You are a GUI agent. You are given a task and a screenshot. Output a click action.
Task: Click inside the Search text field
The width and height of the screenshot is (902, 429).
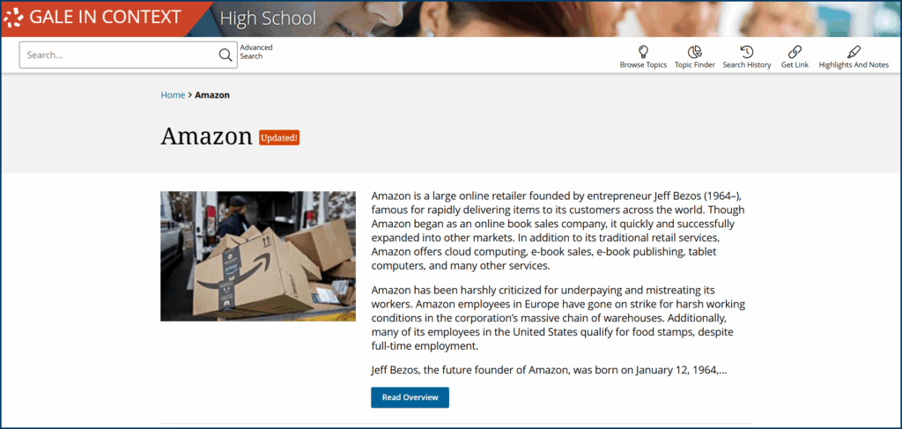tap(119, 55)
